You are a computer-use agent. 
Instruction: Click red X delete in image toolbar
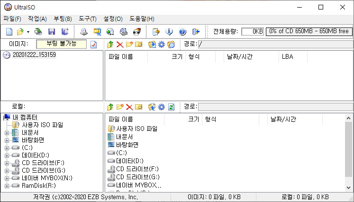coord(120,45)
